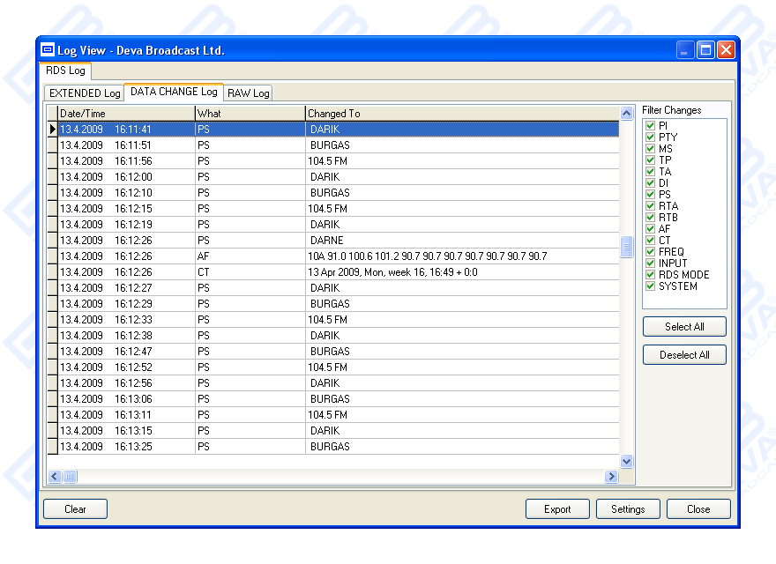Screen dimensions: 776x564
Task: Maximize the Log View window
Action: click(705, 50)
